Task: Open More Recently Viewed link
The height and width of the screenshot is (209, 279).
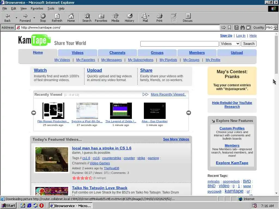Action: [x=168, y=94]
